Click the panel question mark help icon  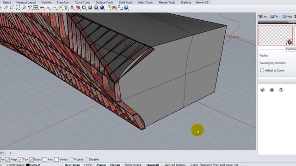[x=281, y=90]
